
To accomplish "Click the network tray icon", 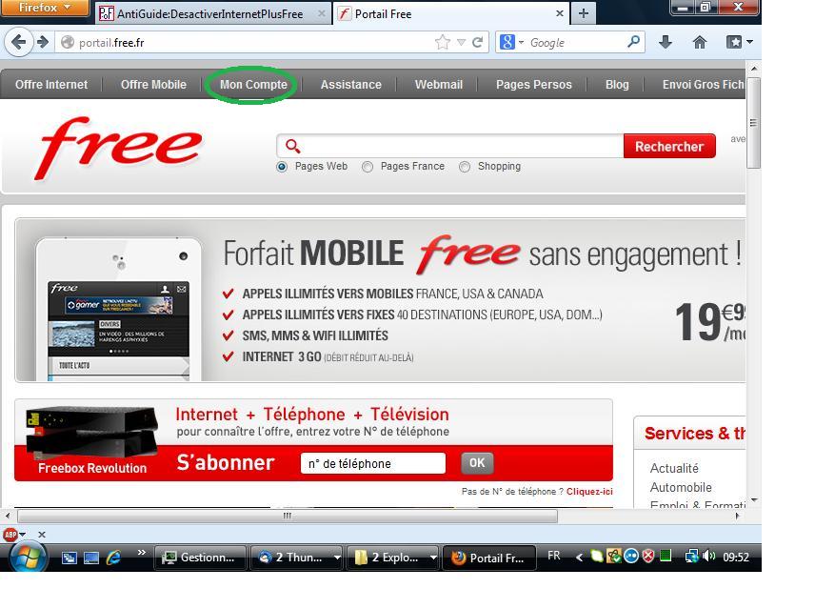I will pyautogui.click(x=692, y=556).
